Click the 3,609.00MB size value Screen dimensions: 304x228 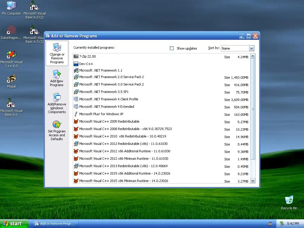tap(240, 100)
